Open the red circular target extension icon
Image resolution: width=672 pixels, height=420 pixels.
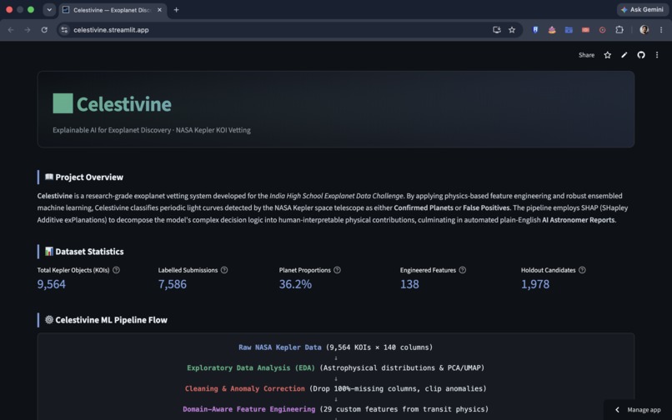(602, 30)
